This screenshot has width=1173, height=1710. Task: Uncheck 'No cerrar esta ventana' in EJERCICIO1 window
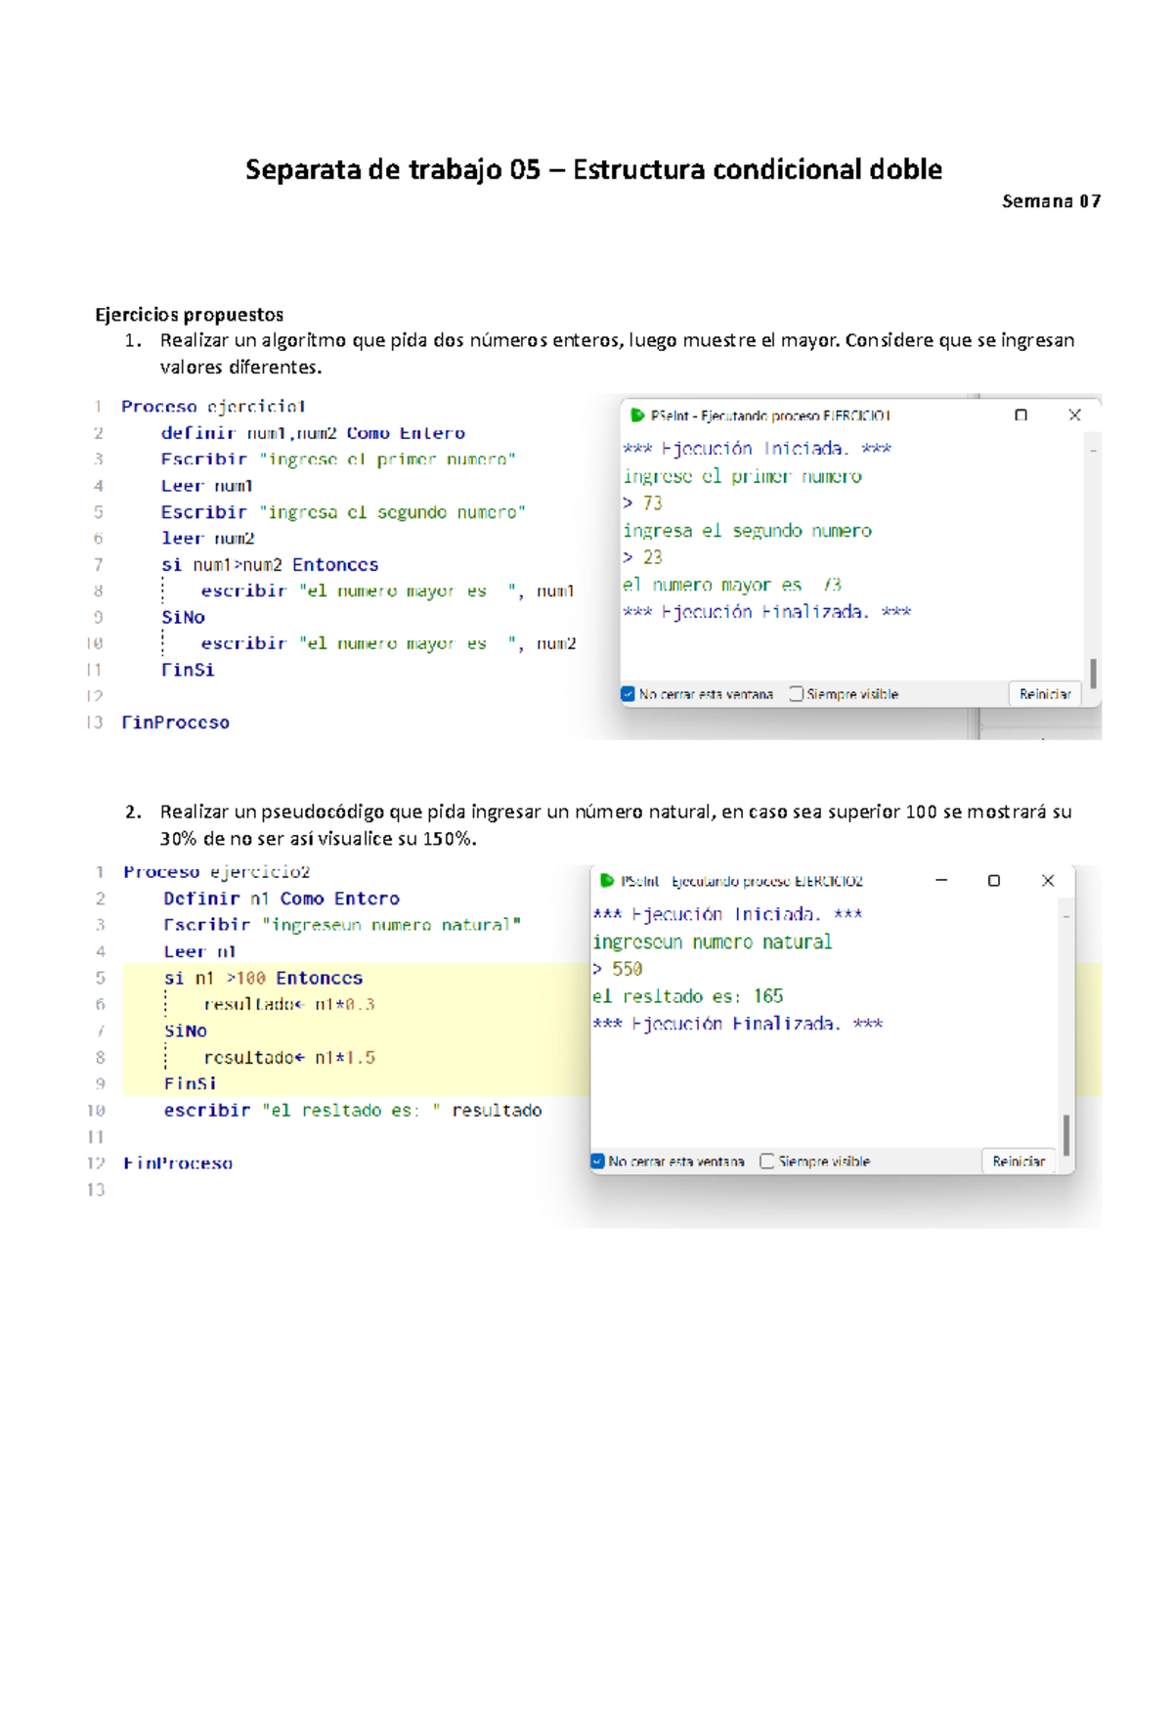[x=629, y=694]
